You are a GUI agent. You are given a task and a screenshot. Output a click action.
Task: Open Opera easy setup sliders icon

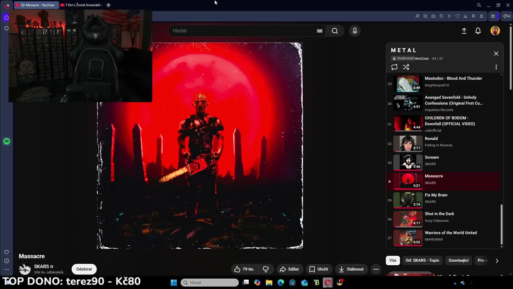(x=473, y=16)
